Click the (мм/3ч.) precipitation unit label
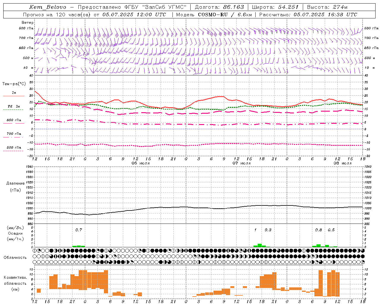Screen dimensions: 380x304 (x=15, y=228)
